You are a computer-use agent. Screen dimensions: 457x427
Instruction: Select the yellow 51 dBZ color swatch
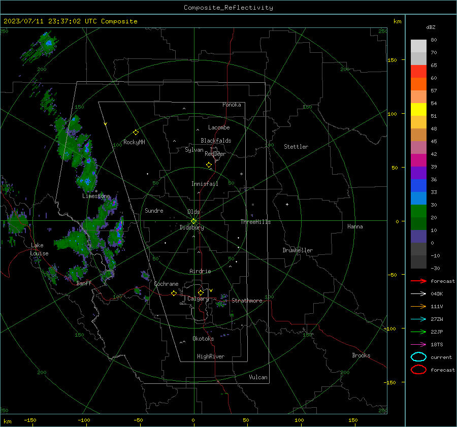tap(418, 110)
